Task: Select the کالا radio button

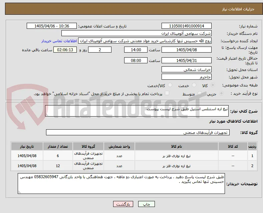Action: pyautogui.click(x=213, y=85)
